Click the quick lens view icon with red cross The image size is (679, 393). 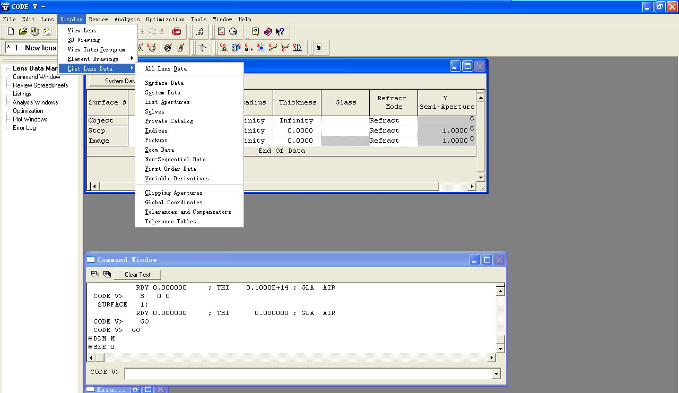point(202,48)
